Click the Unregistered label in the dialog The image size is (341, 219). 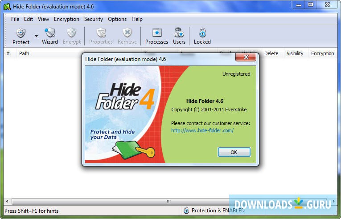pos(236,74)
